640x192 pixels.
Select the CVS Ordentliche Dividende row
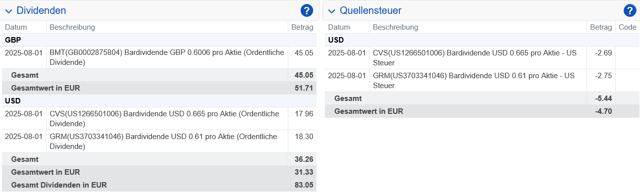click(158, 119)
